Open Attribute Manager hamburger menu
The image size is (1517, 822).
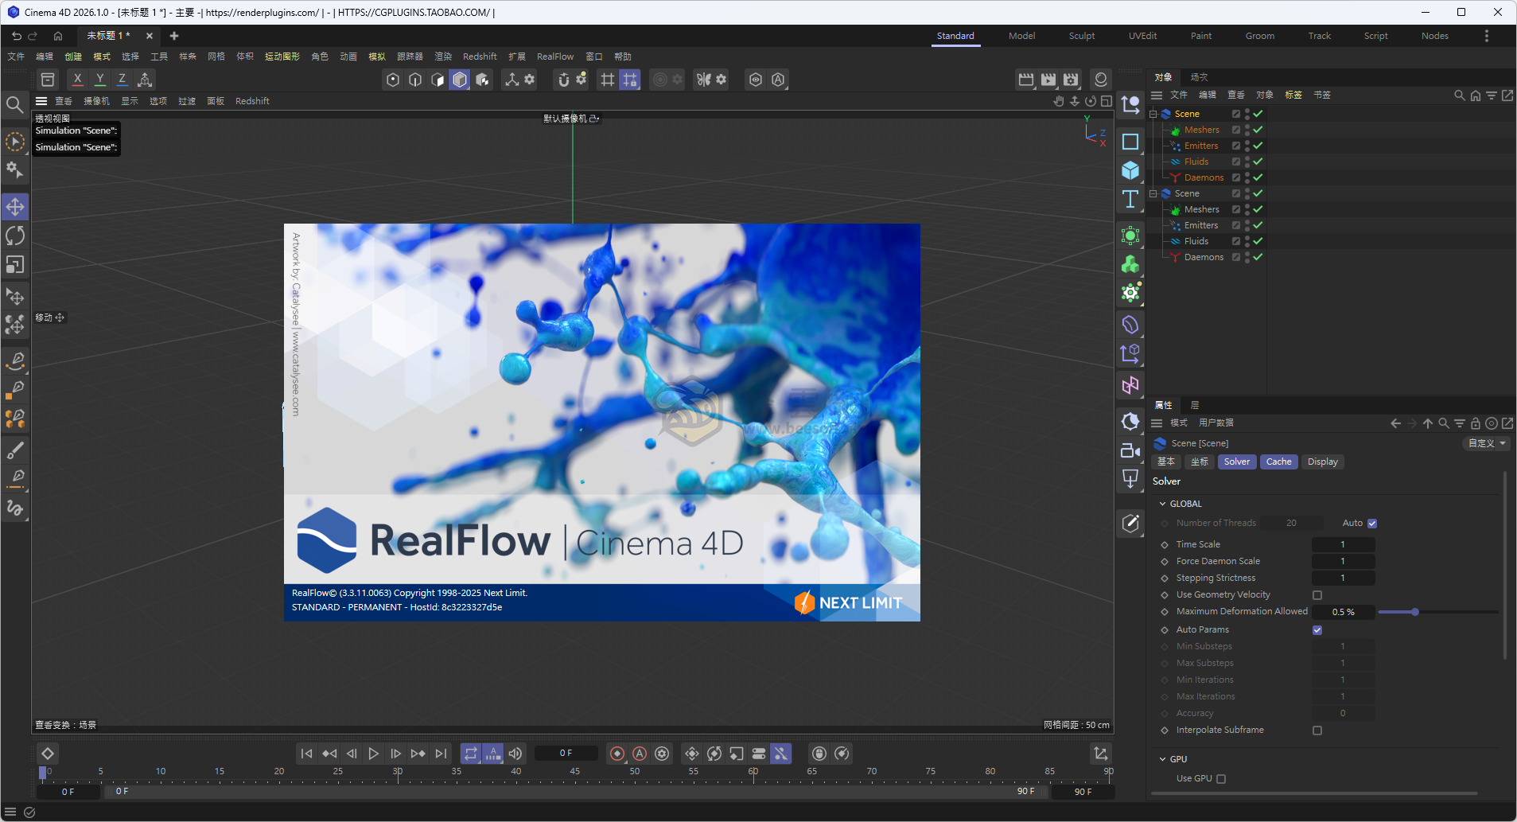coord(1157,423)
